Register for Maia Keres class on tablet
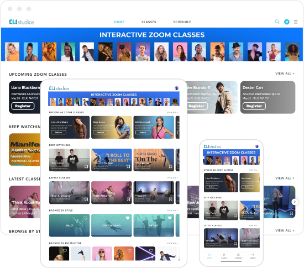This screenshot has width=304, height=268. click(x=101, y=132)
